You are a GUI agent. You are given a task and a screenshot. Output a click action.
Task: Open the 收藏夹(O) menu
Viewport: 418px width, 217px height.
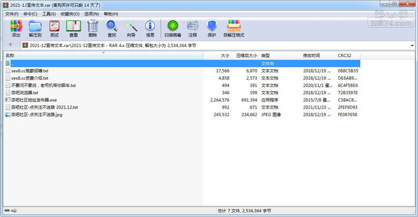click(x=70, y=14)
